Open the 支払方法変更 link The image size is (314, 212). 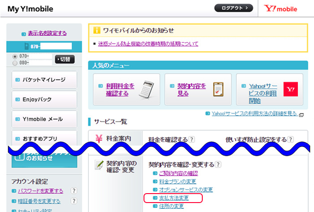[x=174, y=198]
